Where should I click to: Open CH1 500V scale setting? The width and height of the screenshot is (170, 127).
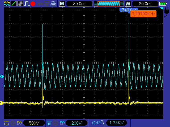[34, 123]
